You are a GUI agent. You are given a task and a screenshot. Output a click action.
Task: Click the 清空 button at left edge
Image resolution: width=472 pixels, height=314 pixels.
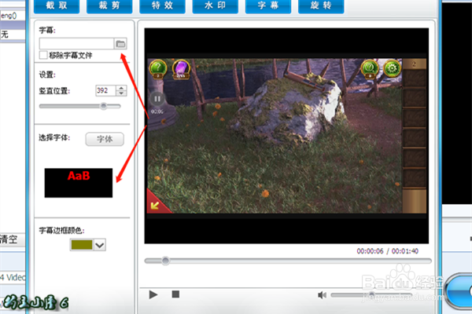point(10,239)
